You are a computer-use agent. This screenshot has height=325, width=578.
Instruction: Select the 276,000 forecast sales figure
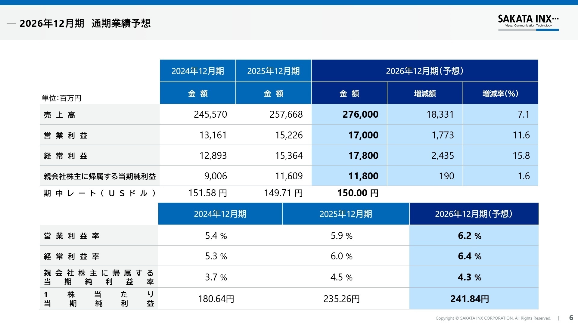coord(360,114)
